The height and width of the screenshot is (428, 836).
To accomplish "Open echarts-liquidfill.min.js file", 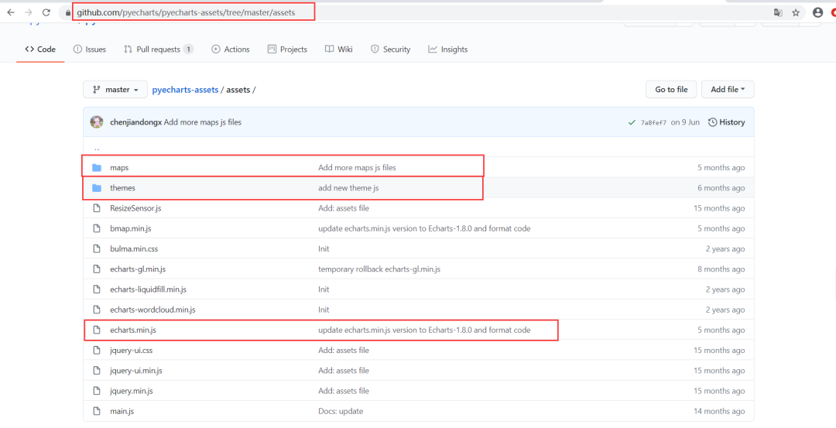I will [148, 289].
